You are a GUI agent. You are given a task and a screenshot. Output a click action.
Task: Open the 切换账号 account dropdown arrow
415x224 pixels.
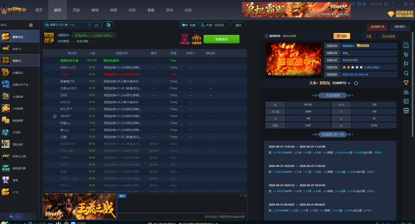click(x=349, y=83)
